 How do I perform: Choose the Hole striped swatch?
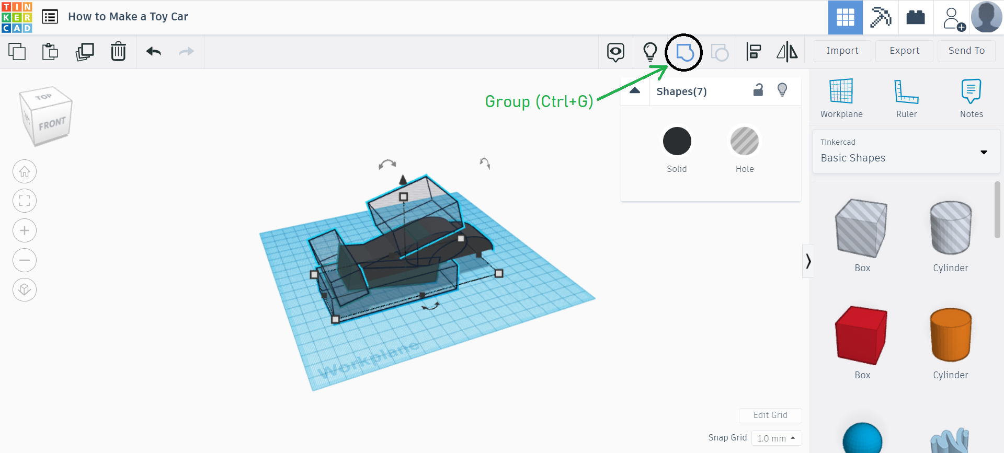coord(745,141)
